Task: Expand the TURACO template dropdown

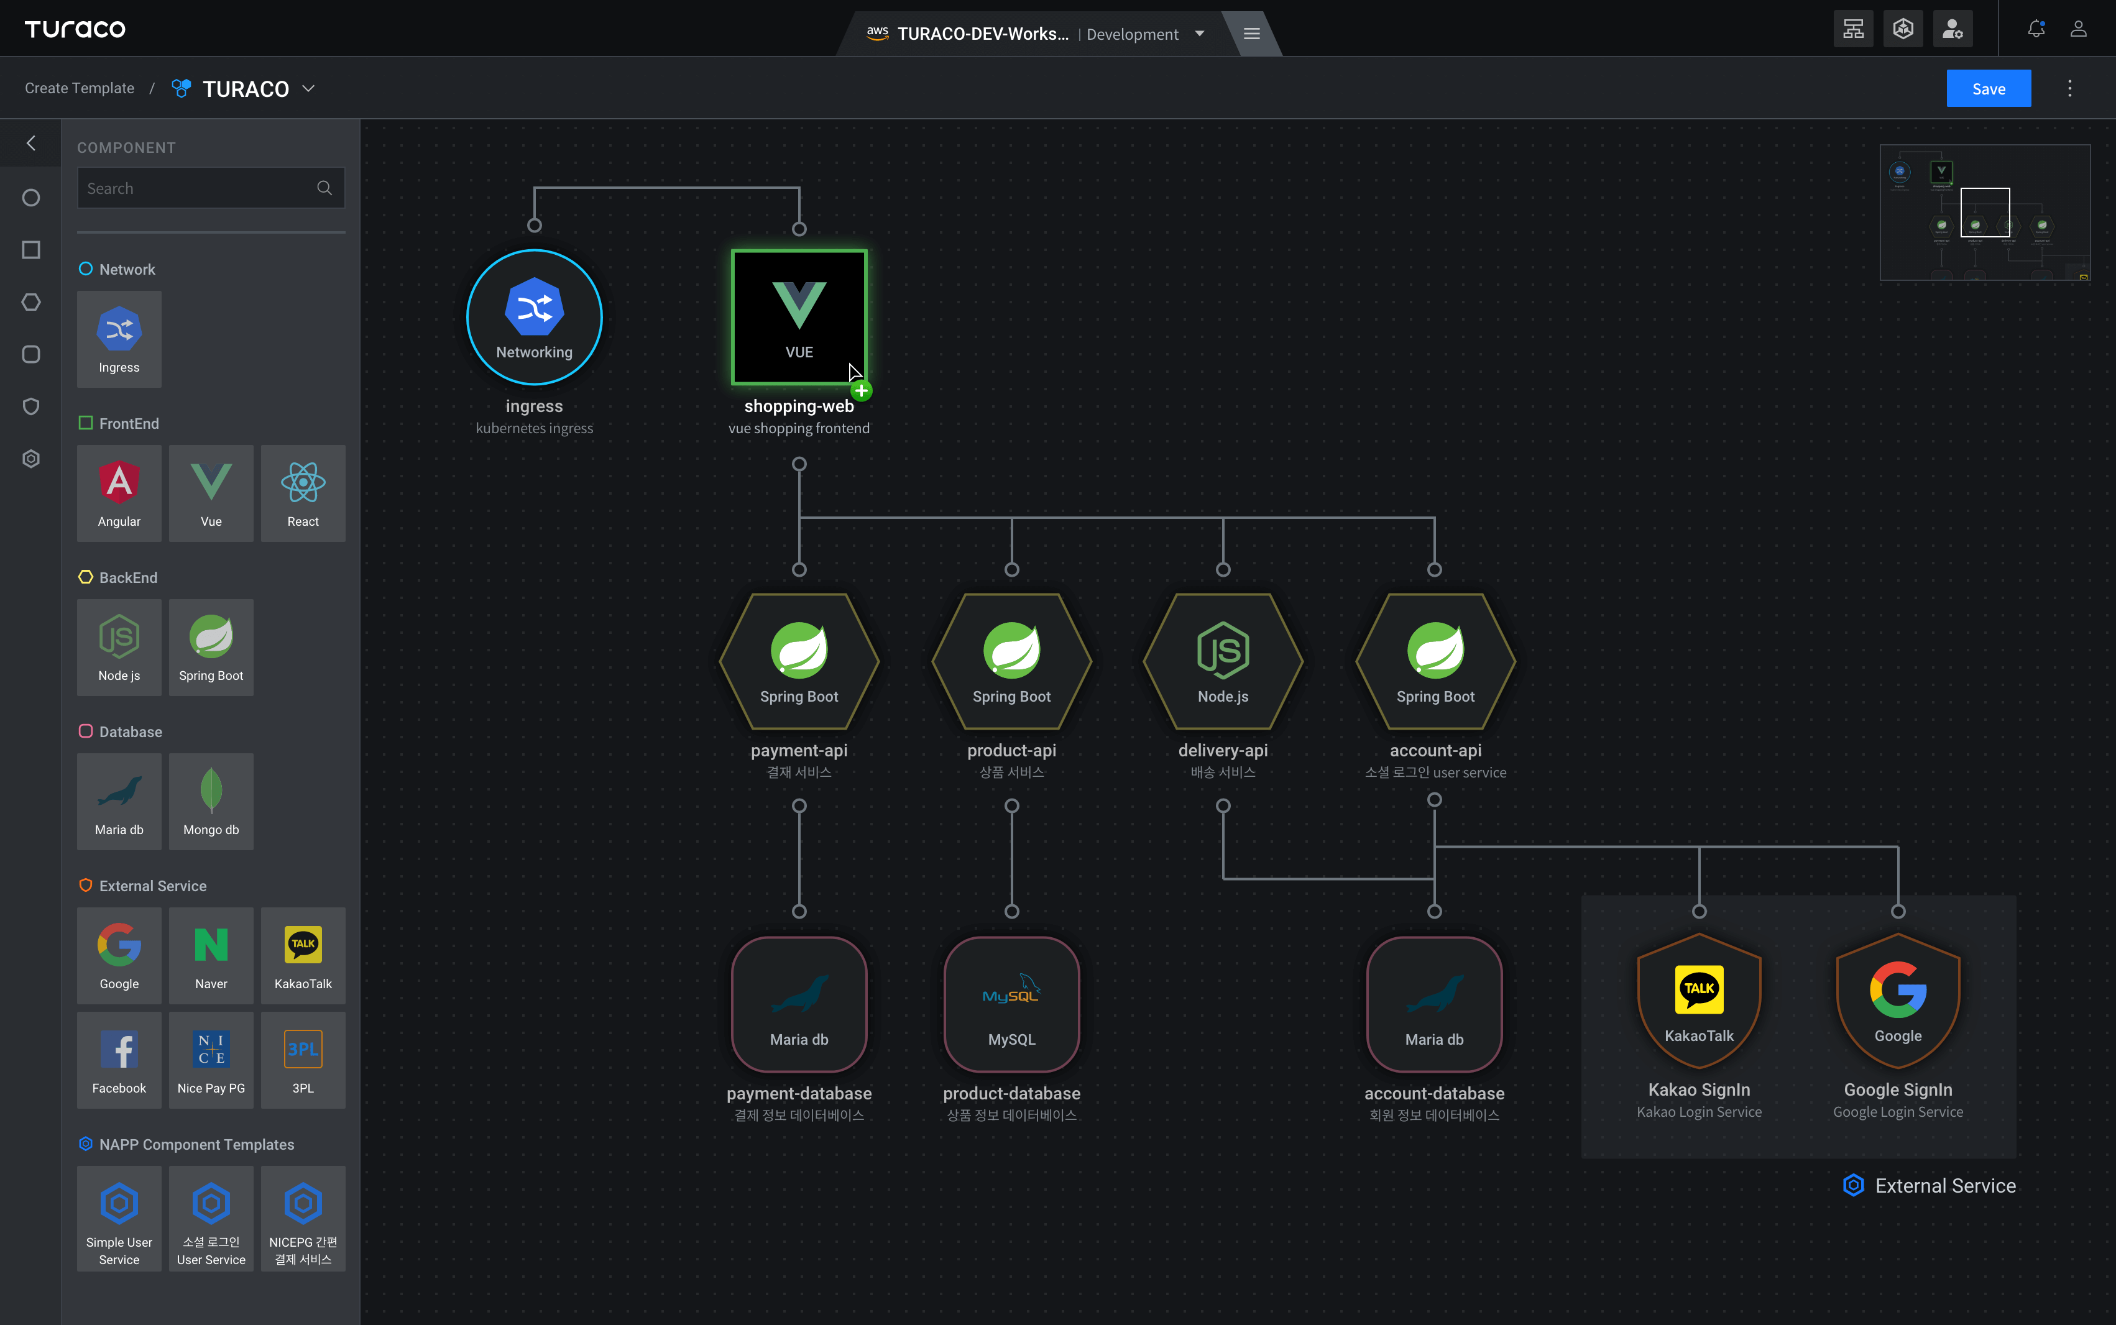Action: tap(308, 88)
